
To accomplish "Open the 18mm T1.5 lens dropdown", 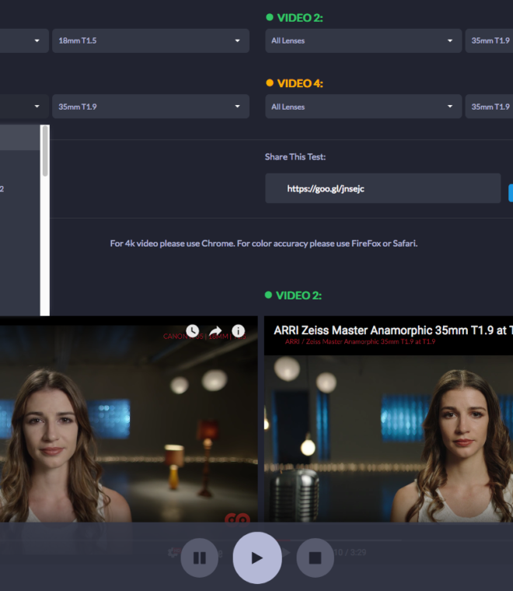I will tap(151, 40).
